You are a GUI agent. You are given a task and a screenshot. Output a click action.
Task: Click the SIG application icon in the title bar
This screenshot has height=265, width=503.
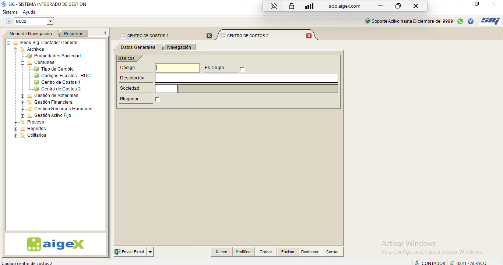[4, 4]
